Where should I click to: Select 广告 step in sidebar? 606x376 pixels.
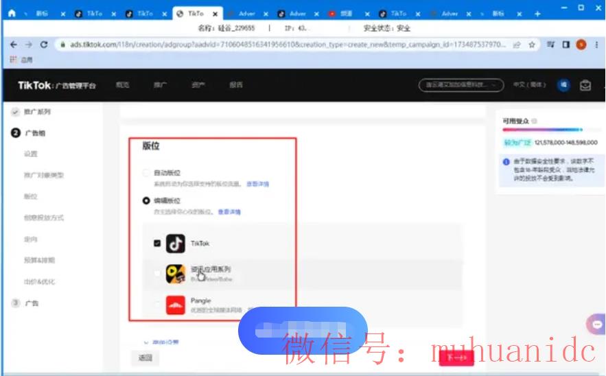coord(32,303)
